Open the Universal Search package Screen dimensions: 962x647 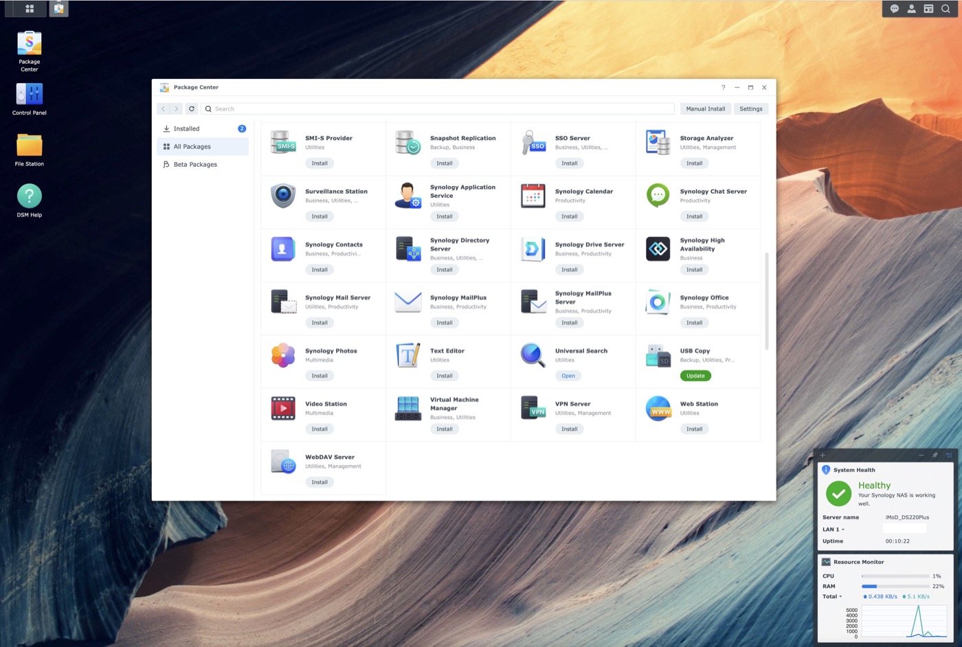568,376
